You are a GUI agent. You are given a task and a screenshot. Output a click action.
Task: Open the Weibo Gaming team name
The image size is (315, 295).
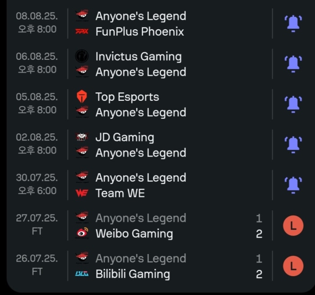tap(134, 234)
